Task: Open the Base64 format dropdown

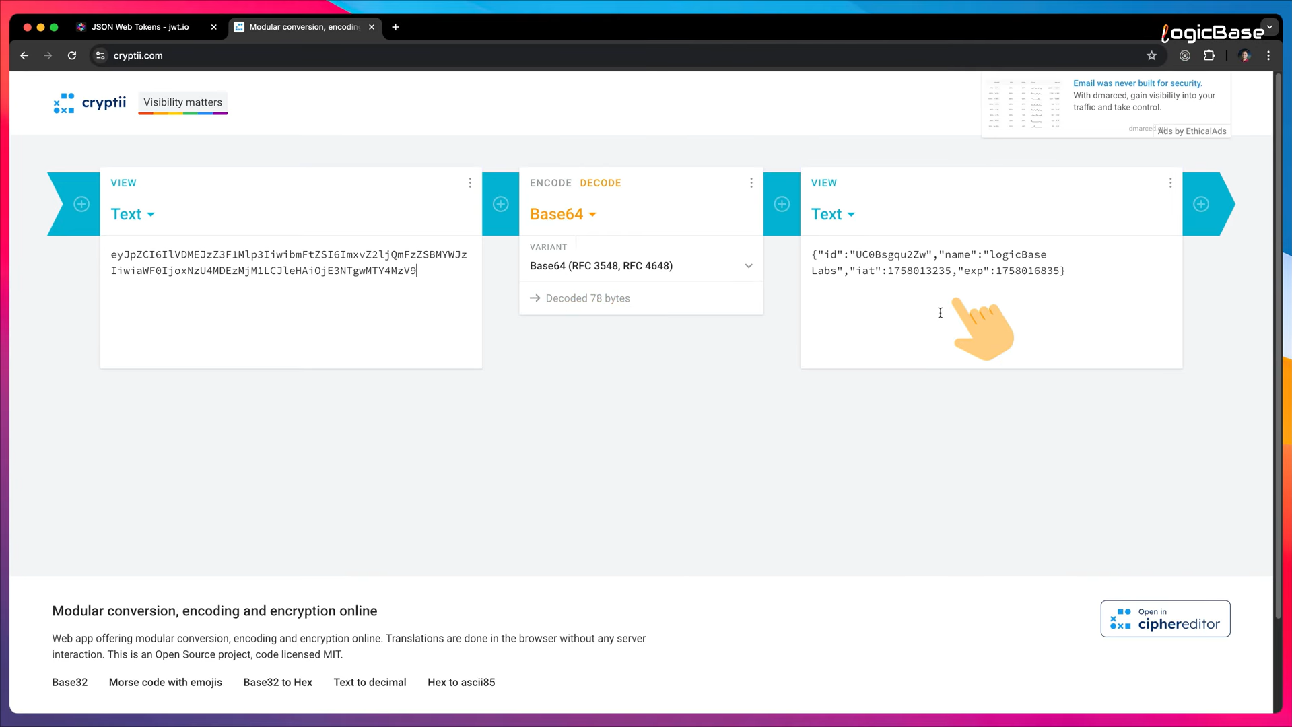Action: point(563,214)
